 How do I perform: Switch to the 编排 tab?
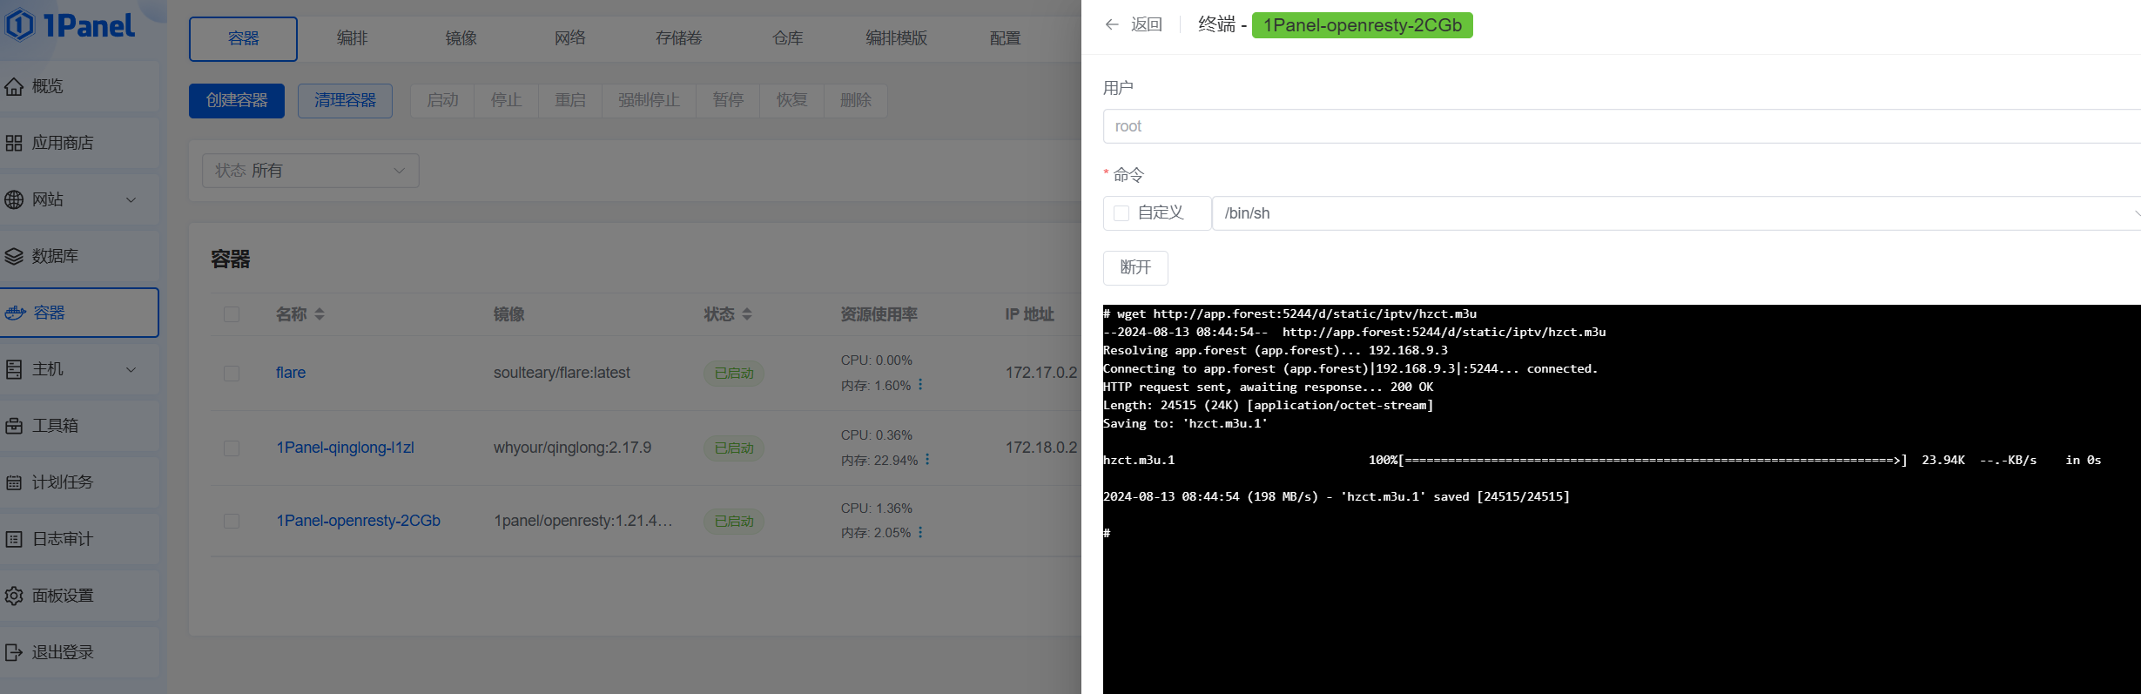352,38
